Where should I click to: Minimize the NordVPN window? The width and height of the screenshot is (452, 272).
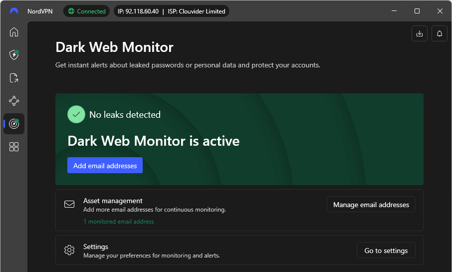(394, 11)
